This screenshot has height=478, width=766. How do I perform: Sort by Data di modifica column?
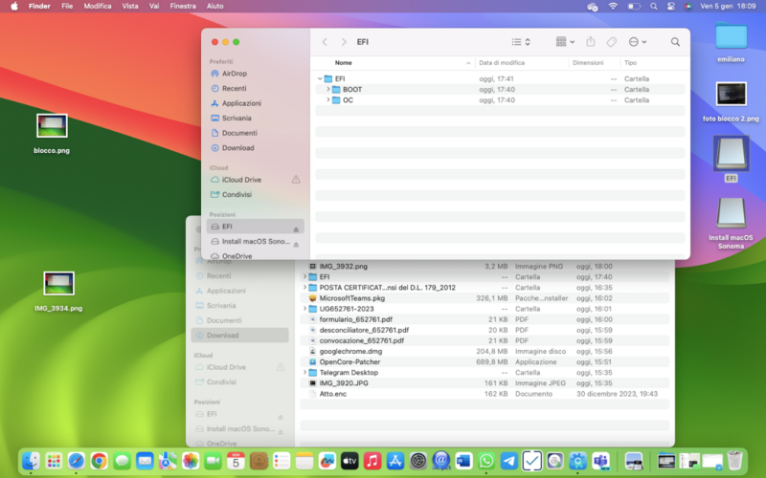point(502,63)
